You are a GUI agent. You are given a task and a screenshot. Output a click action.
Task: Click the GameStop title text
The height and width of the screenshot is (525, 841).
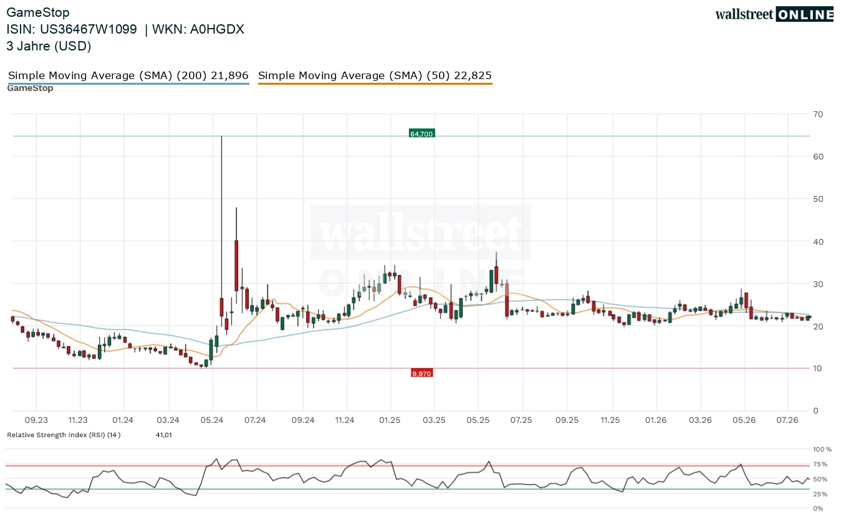38,12
